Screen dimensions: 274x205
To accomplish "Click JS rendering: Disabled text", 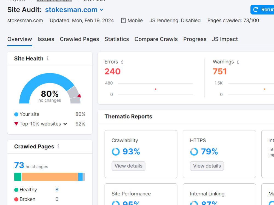I will pyautogui.click(x=175, y=21).
